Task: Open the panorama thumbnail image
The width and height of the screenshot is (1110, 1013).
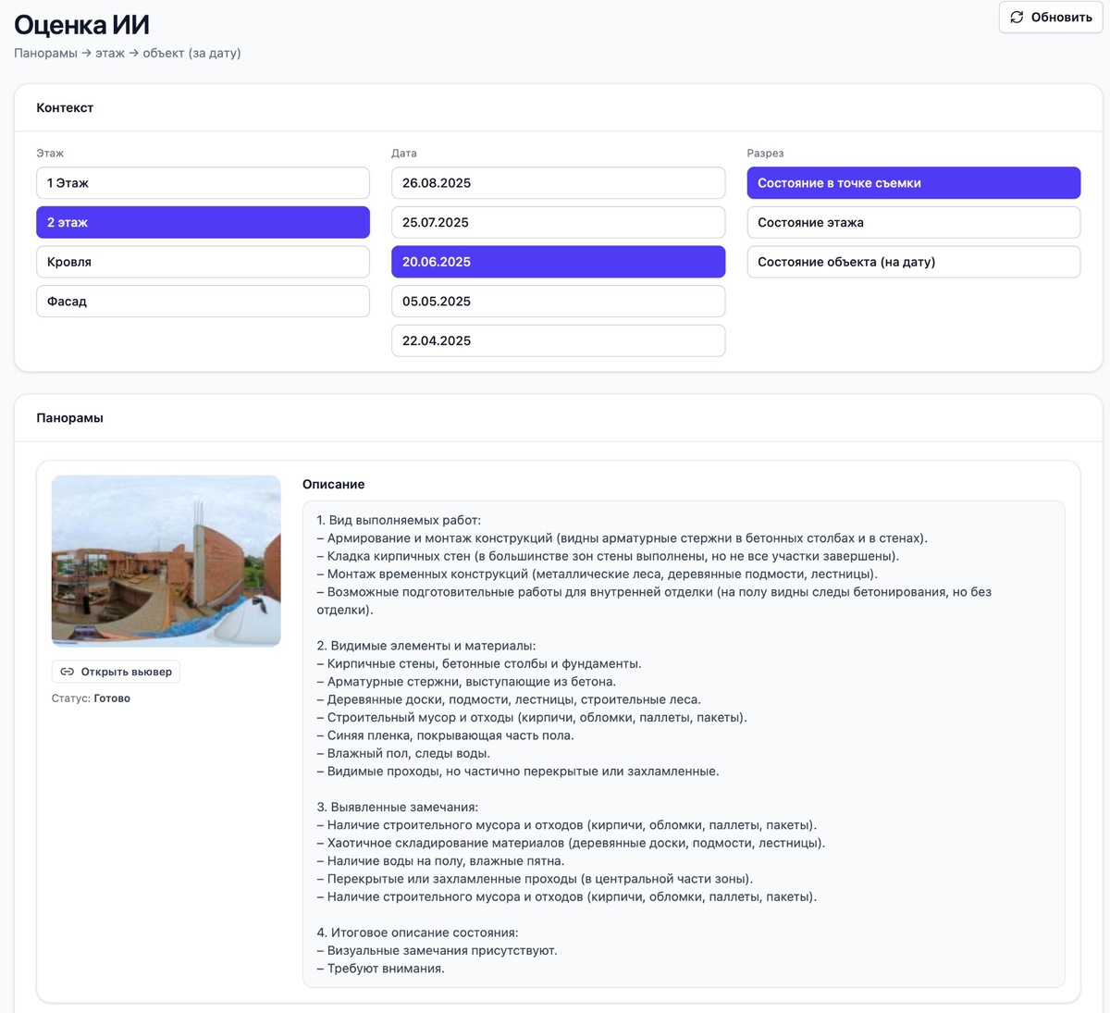Action: click(166, 561)
